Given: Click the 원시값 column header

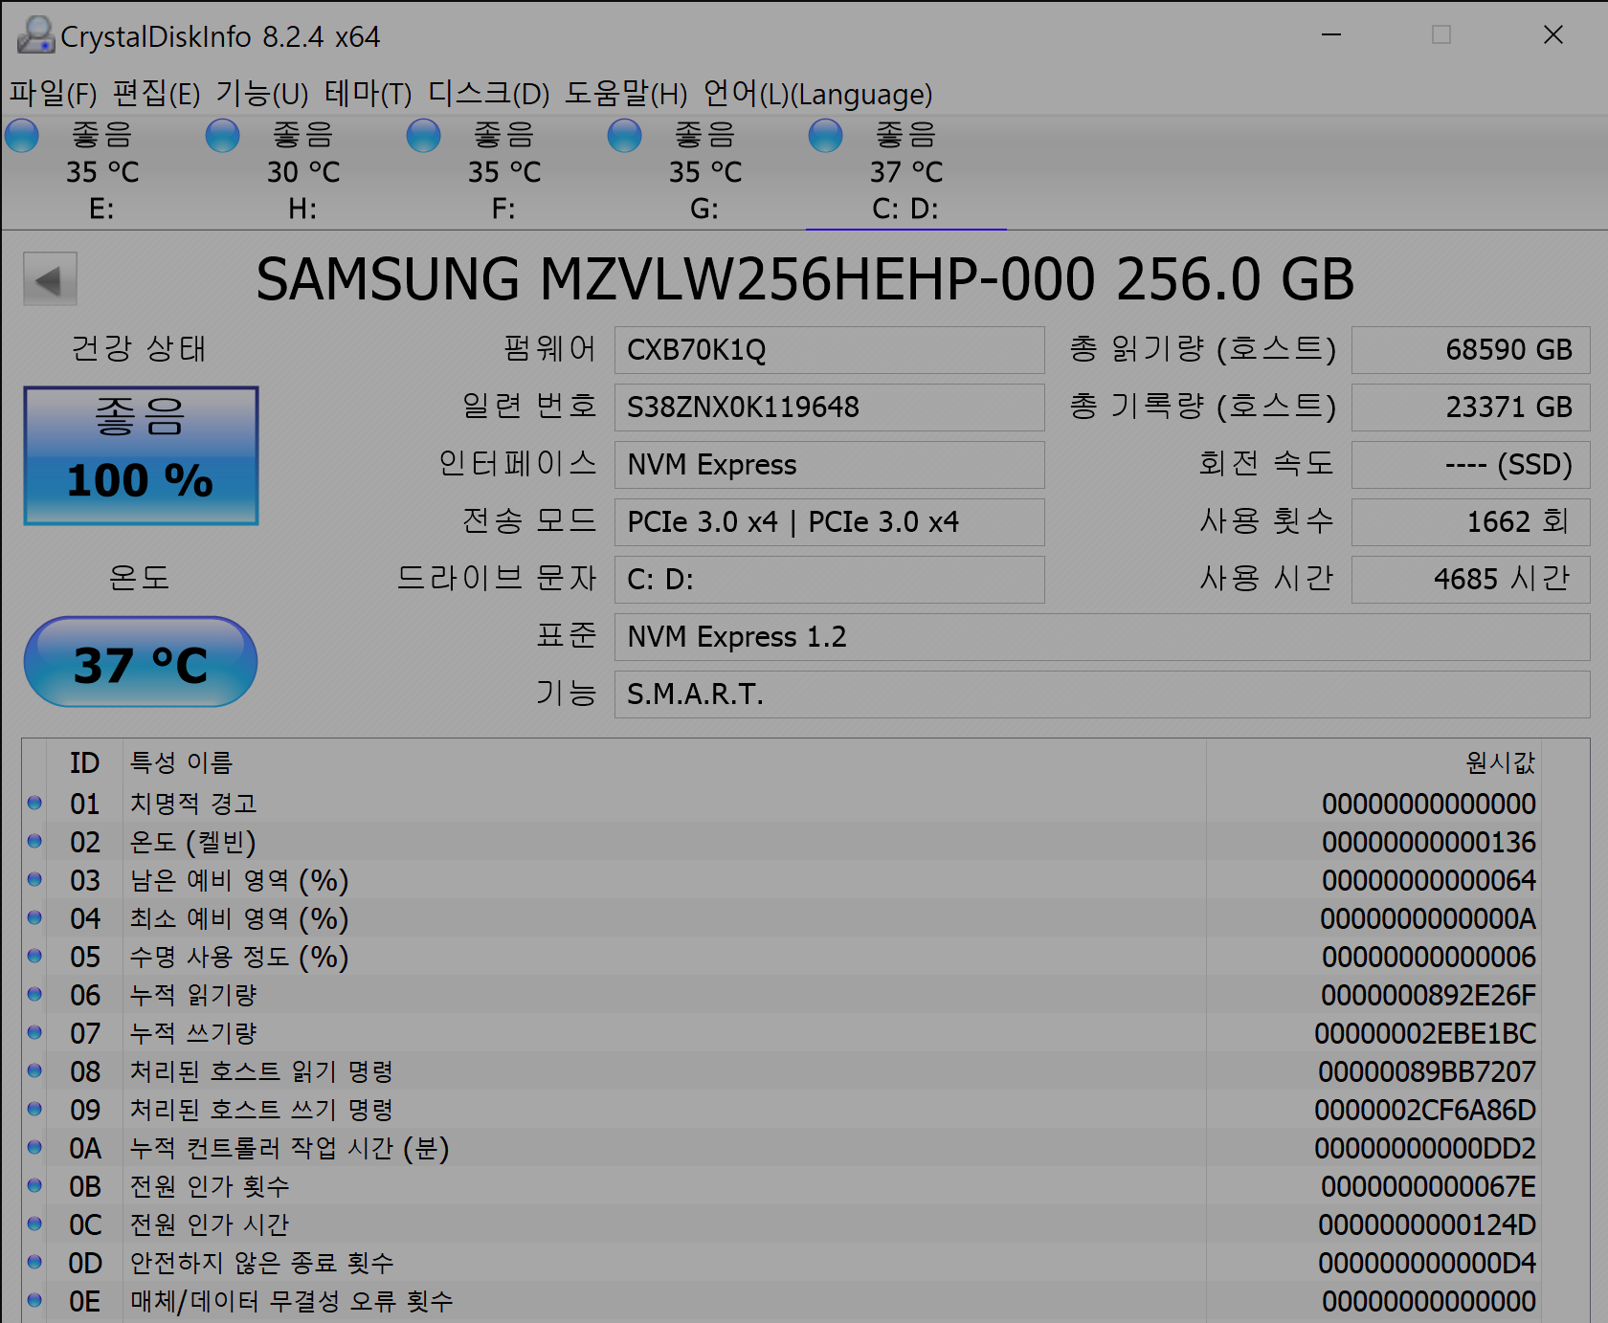Looking at the screenshot, I should [x=1500, y=762].
